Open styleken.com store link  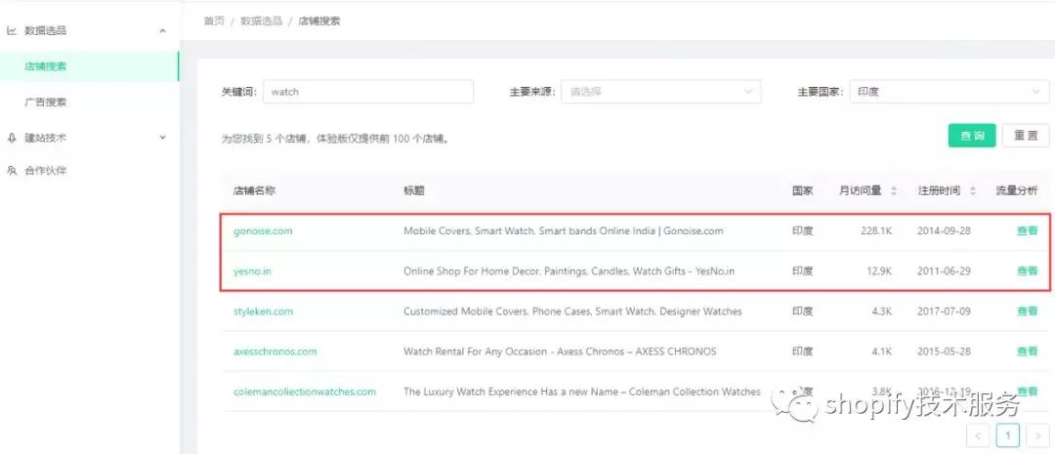pyautogui.click(x=263, y=311)
